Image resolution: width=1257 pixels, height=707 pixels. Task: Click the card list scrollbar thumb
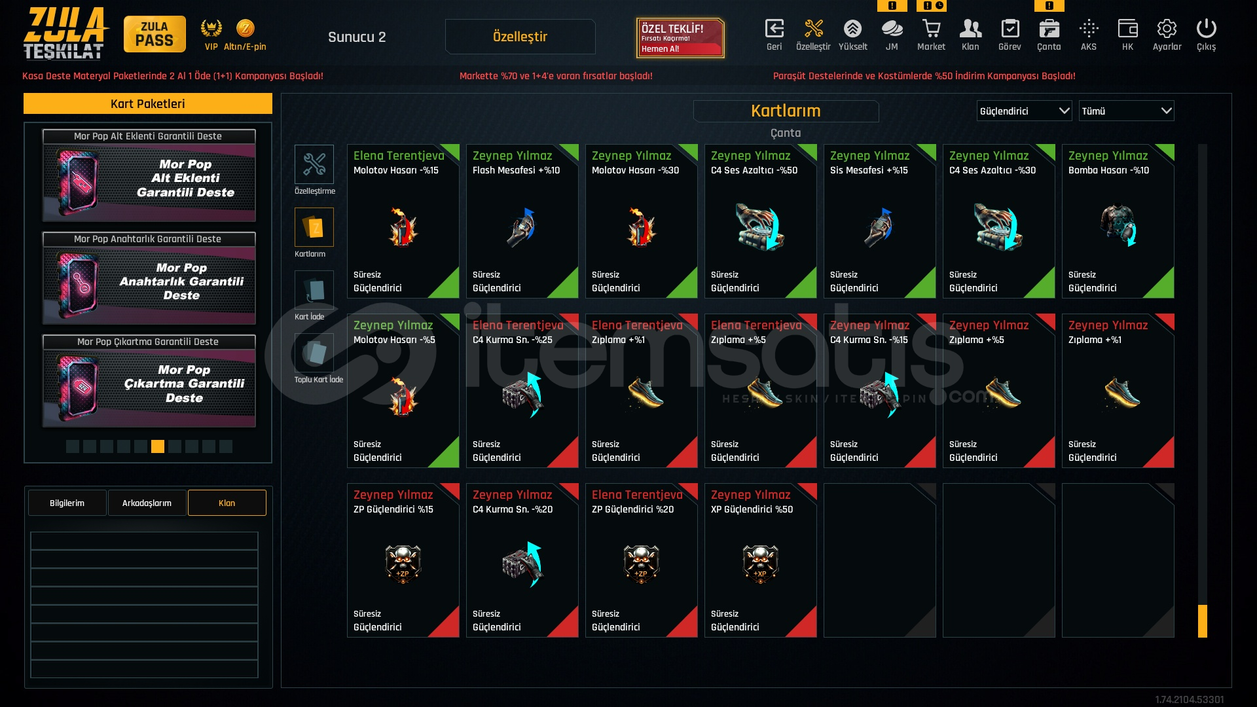coord(1203,621)
